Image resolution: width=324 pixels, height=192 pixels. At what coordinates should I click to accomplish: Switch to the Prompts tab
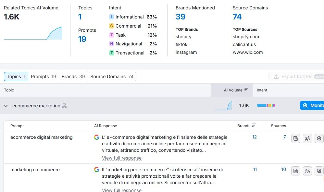[x=44, y=77]
